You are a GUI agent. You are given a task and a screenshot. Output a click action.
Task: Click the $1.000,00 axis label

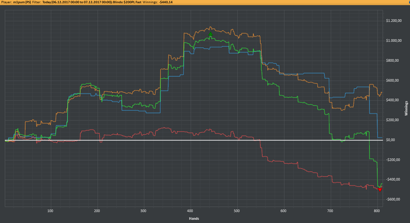(x=394, y=41)
